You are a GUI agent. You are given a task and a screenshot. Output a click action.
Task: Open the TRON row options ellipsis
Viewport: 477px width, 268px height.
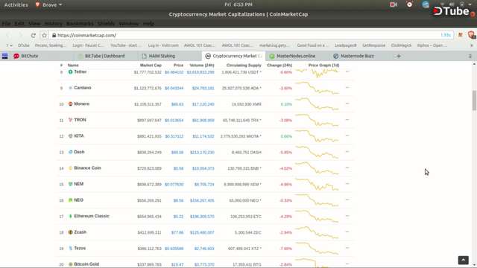347,120
